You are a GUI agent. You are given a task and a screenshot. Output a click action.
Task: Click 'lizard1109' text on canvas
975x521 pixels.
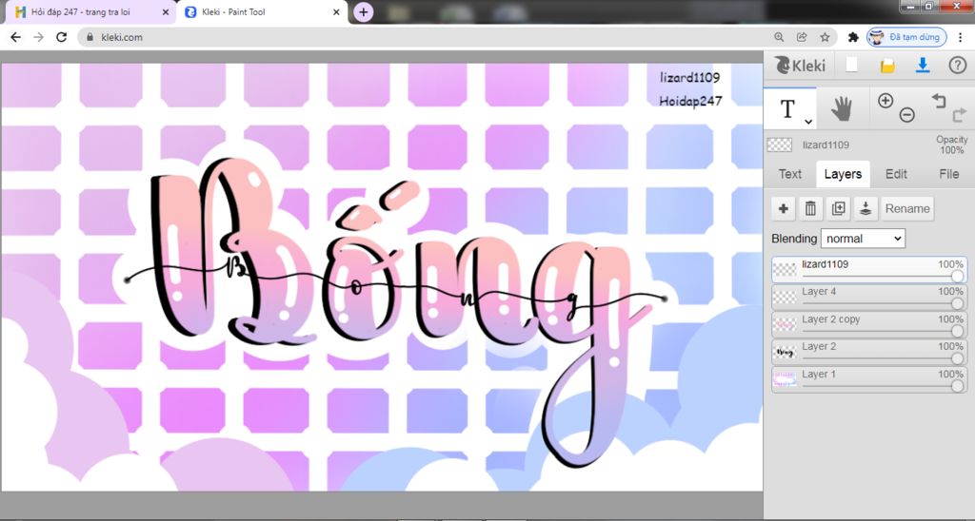(x=689, y=78)
